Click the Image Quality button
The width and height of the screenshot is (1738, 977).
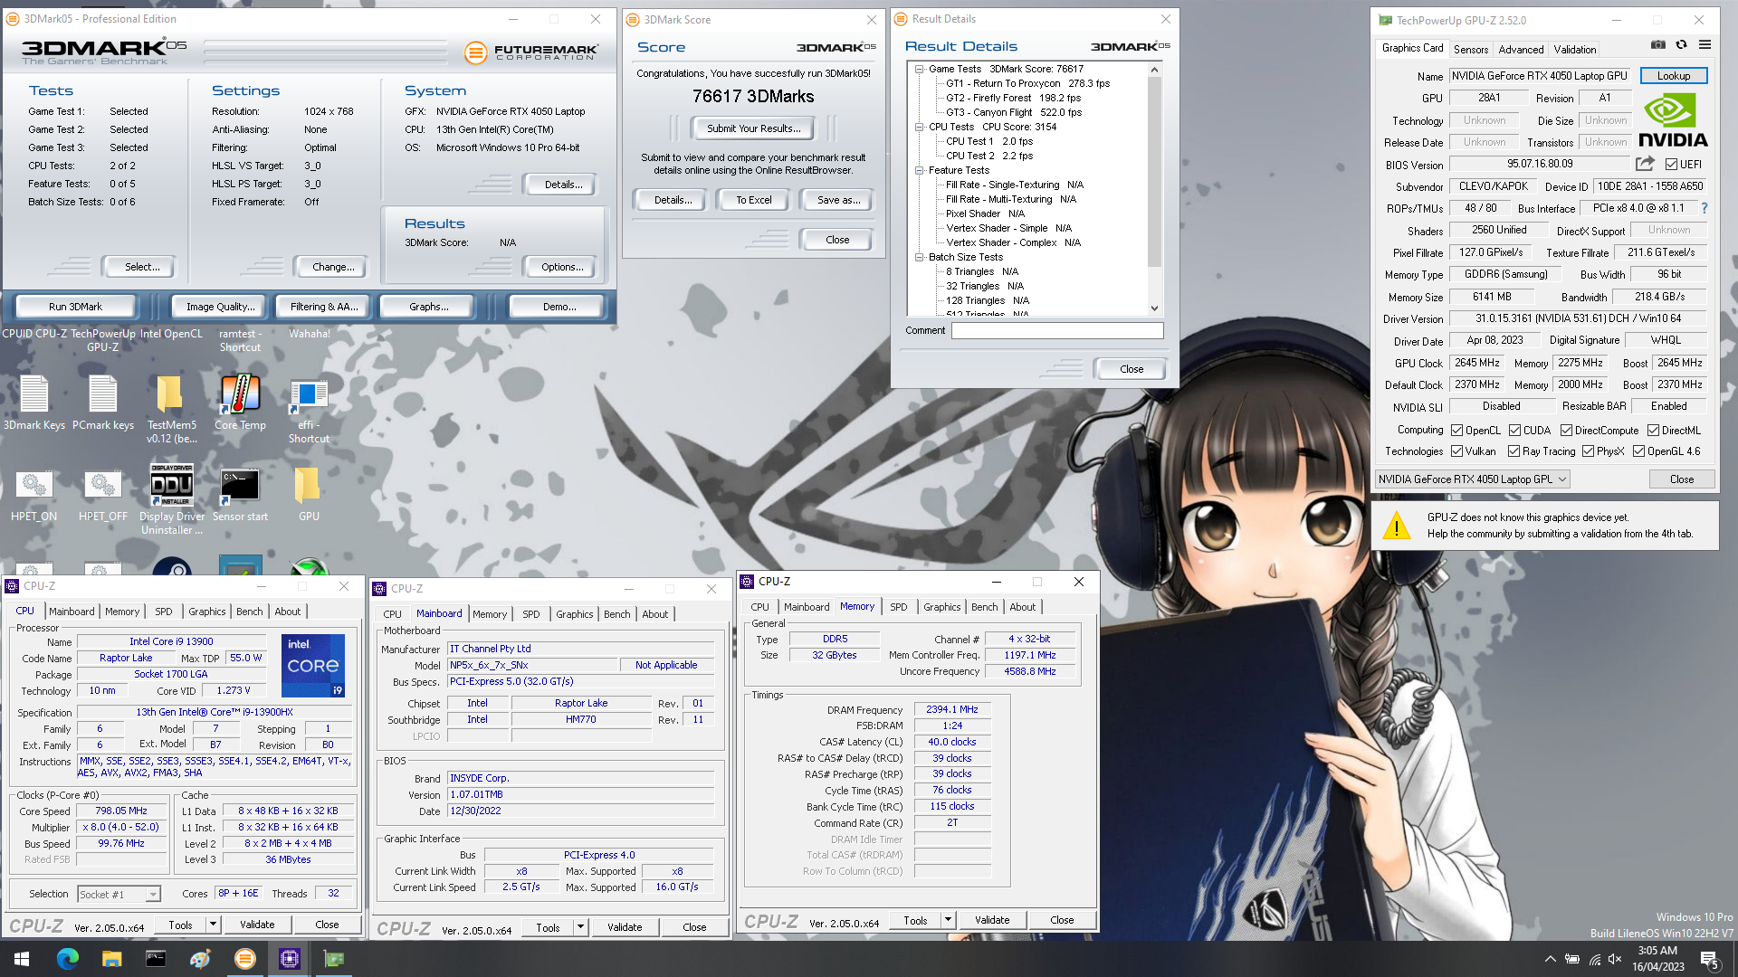[x=220, y=307]
